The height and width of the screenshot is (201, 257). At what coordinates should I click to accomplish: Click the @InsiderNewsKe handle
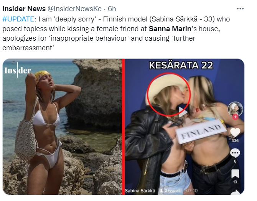tap(74, 9)
